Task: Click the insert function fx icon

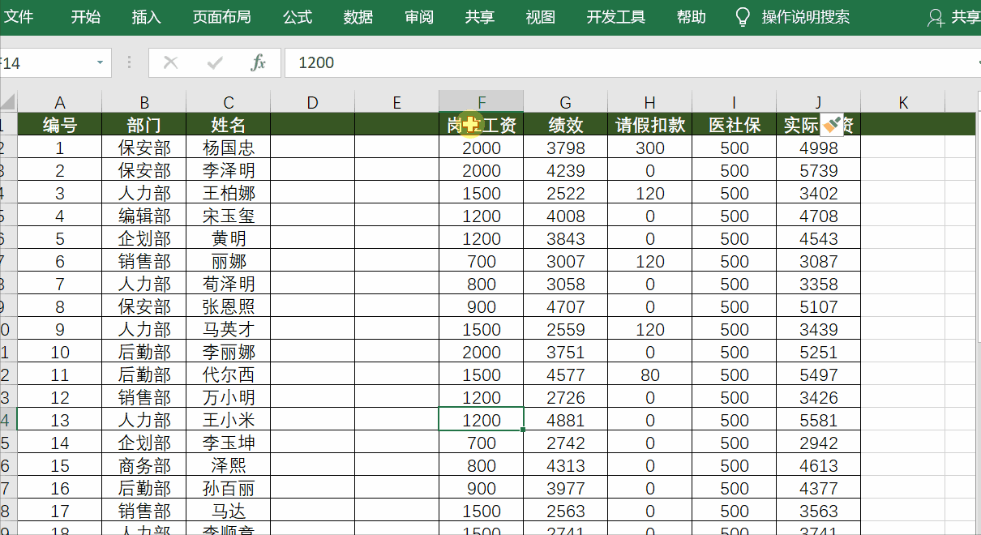Action: pos(259,62)
